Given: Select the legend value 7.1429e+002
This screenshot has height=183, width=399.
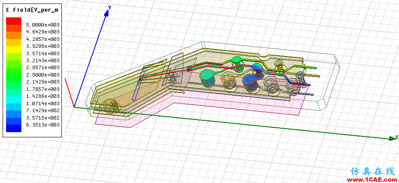Looking at the screenshot, I should point(43,111).
